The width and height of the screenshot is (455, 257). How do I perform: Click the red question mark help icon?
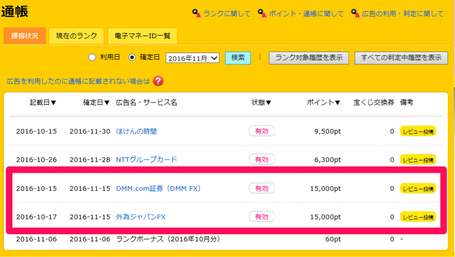pyautogui.click(x=158, y=81)
